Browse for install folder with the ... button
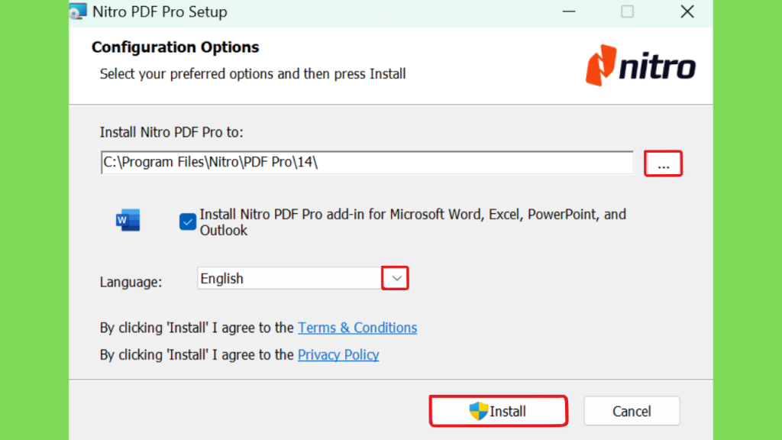The width and height of the screenshot is (782, 440). pos(663,163)
